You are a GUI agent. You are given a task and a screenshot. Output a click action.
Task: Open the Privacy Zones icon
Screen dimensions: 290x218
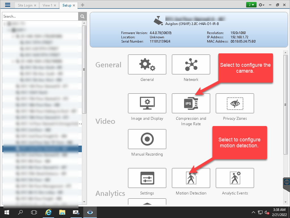coord(235,103)
